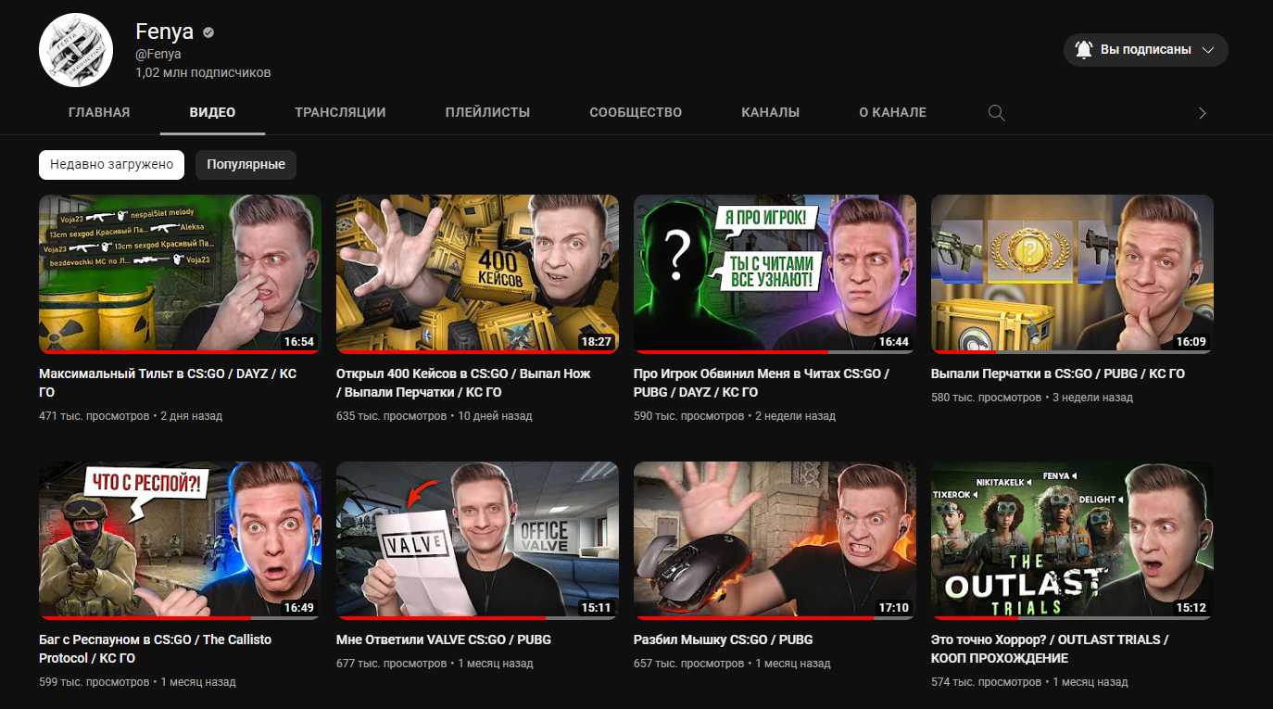Click '590 тыс. просмотров • 2 недели назад'

coord(735,416)
